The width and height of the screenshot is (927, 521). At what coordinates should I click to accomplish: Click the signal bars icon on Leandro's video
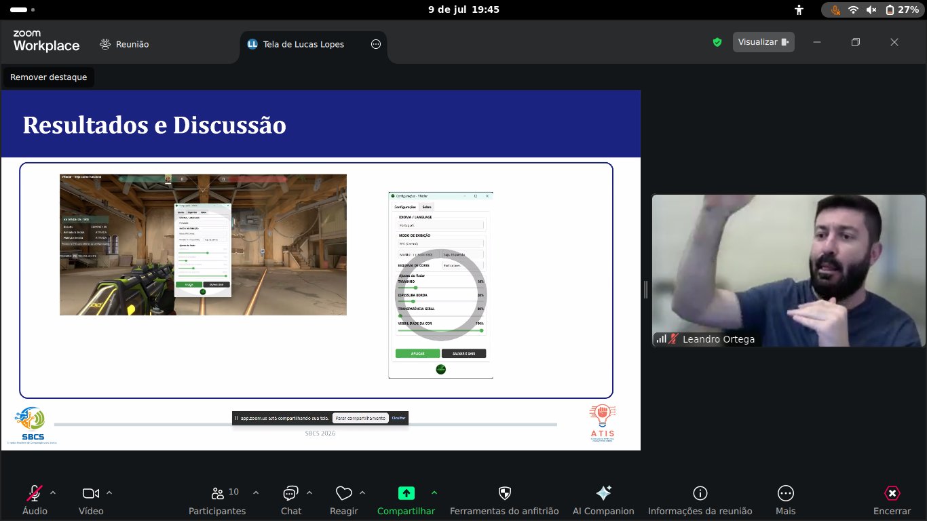pyautogui.click(x=661, y=339)
